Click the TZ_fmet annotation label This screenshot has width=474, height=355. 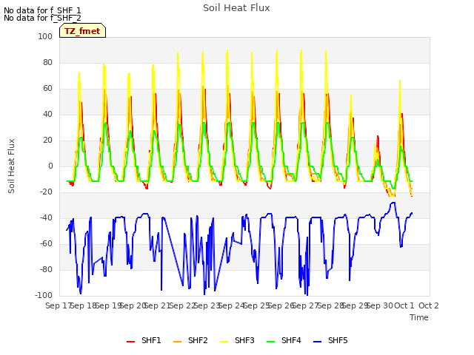82,31
